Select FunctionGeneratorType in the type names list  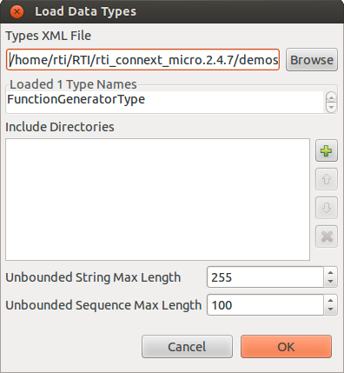pyautogui.click(x=76, y=99)
